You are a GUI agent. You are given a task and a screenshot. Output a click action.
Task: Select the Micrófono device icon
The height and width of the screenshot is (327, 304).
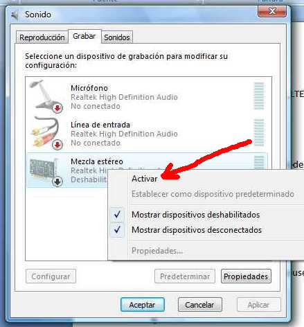46,96
